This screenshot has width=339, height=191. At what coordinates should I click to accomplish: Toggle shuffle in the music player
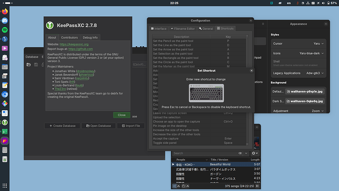[x=174, y=186]
